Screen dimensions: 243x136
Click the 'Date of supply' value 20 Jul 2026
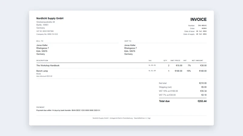[x=201, y=34]
